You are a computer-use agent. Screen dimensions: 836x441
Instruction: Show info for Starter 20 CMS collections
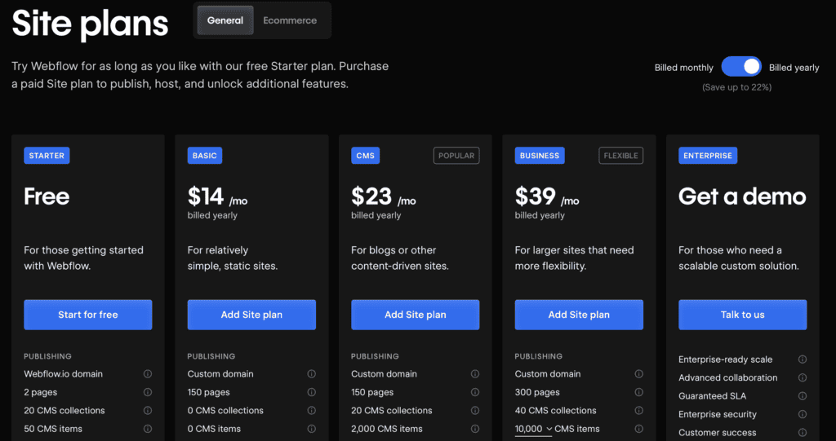point(148,411)
